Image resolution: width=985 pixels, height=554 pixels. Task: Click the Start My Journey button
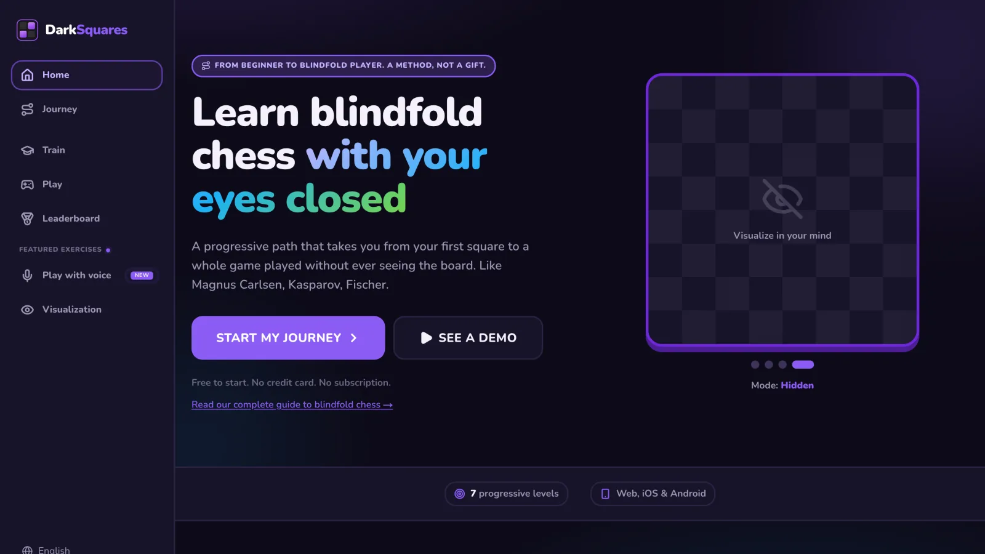point(288,338)
